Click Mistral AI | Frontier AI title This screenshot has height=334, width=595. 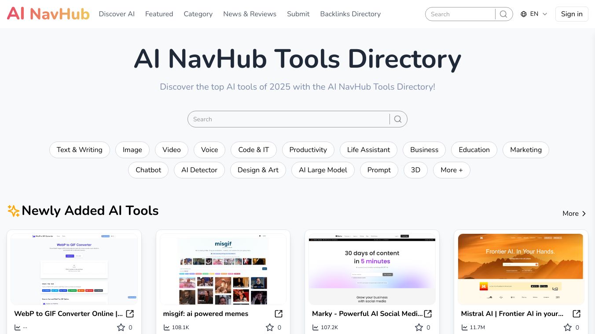pos(512,314)
